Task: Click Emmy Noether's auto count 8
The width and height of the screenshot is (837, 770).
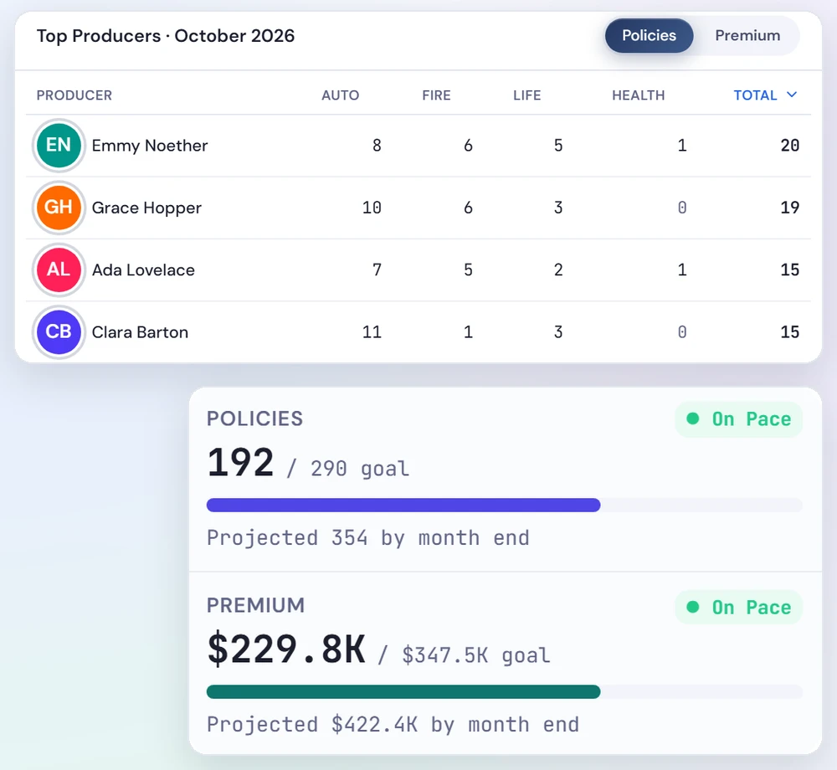Action: click(377, 145)
